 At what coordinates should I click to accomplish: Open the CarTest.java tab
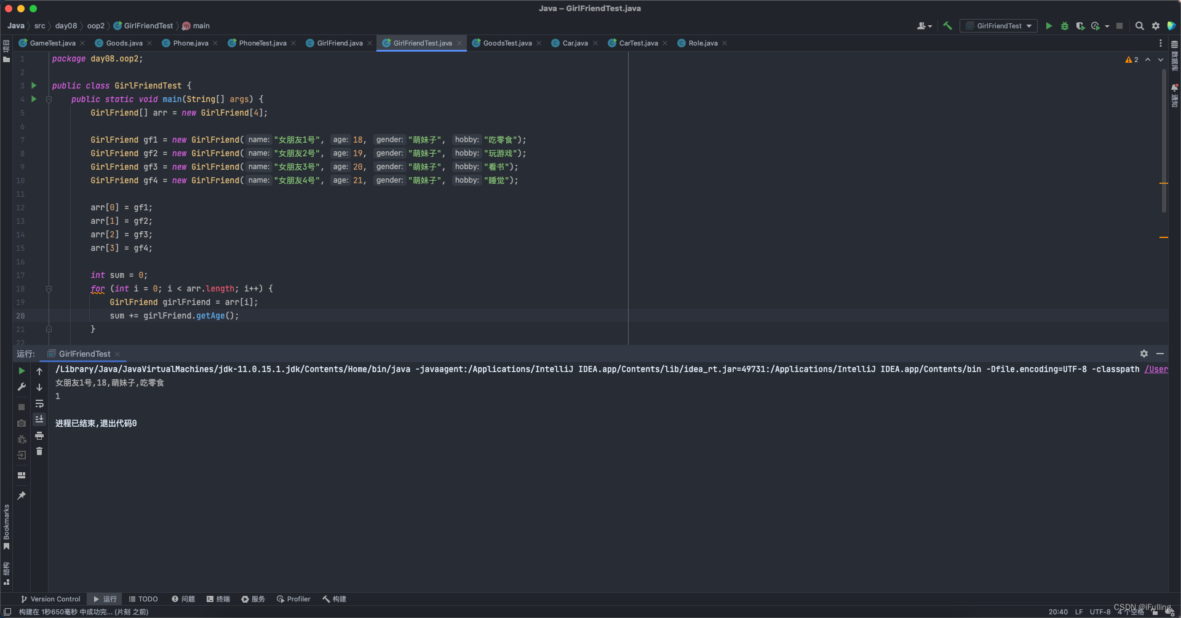click(638, 43)
